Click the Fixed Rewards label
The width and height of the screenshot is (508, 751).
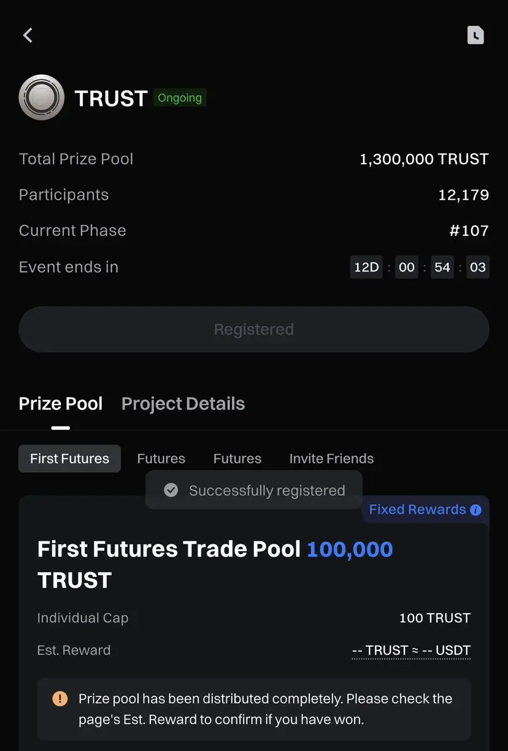tap(417, 510)
